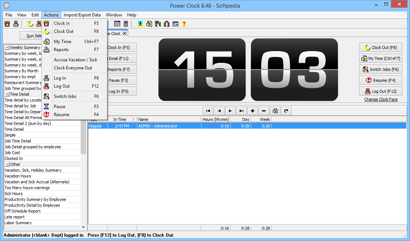
Task: Choose Pause in the Actions menu
Action: [x=74, y=106]
